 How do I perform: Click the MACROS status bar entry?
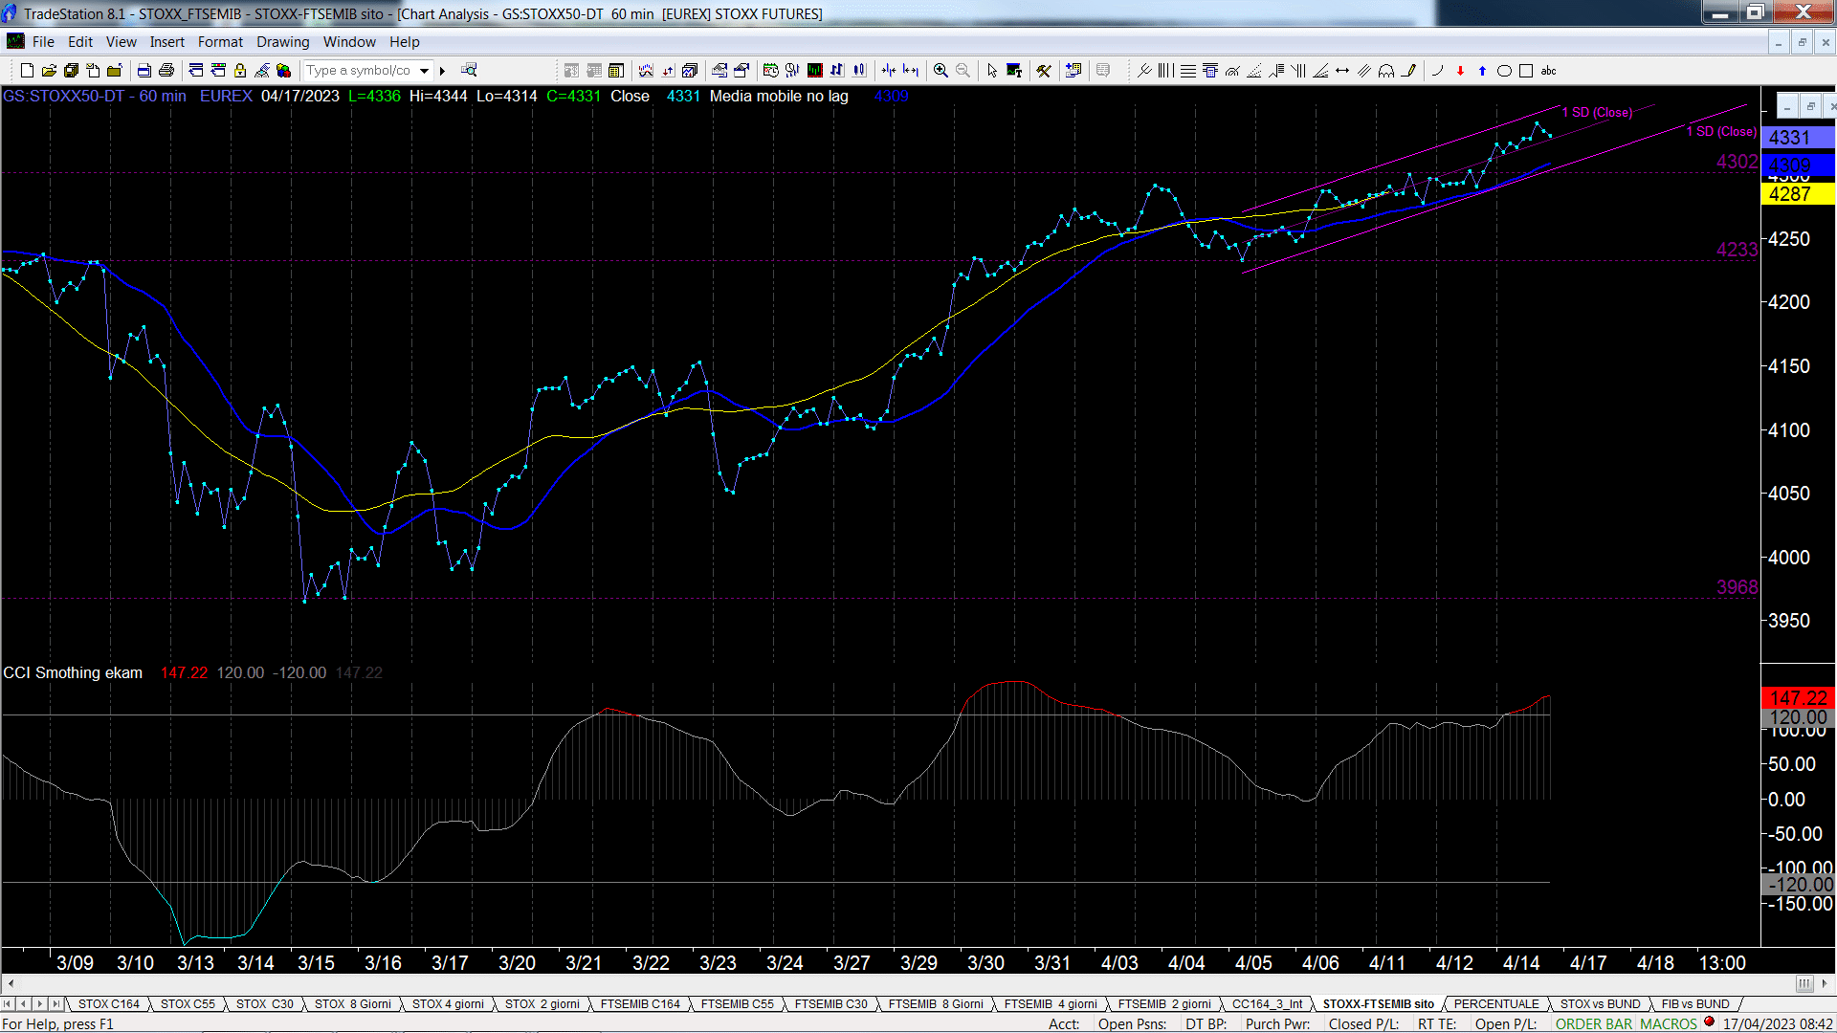tap(1669, 1024)
